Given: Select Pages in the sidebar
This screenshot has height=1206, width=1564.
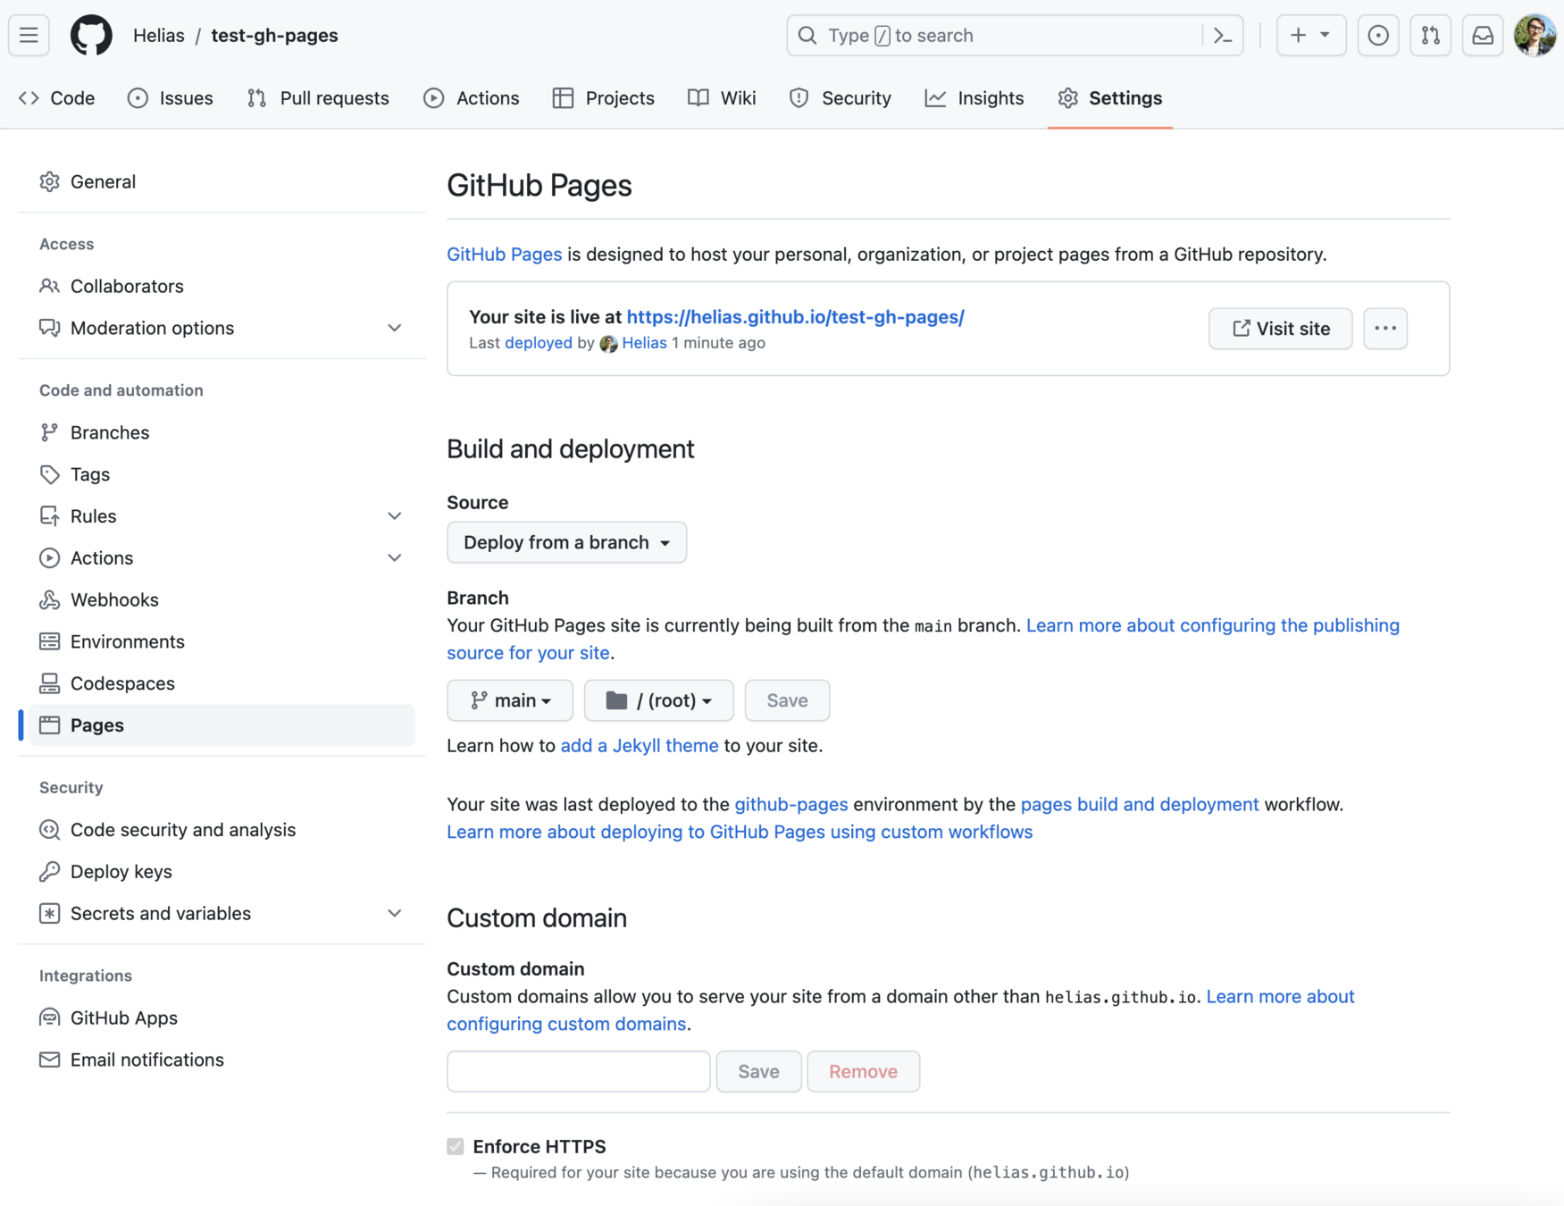Looking at the screenshot, I should click(222, 725).
